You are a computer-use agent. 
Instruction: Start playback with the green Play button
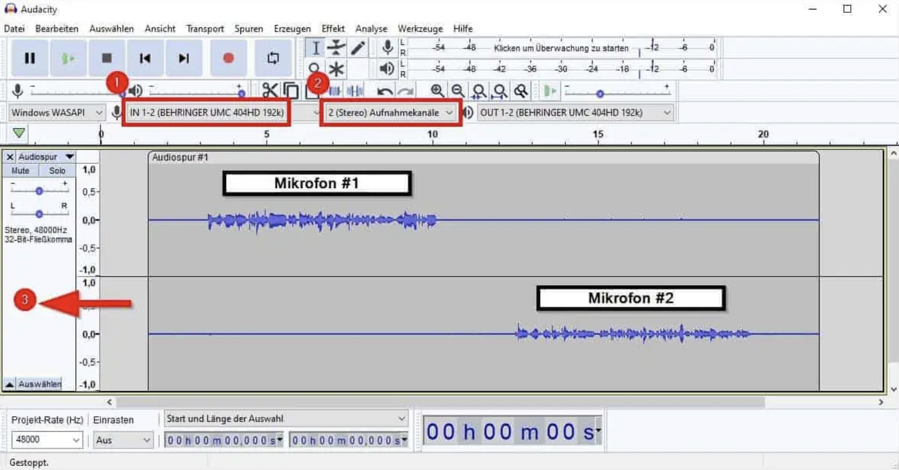tap(68, 58)
